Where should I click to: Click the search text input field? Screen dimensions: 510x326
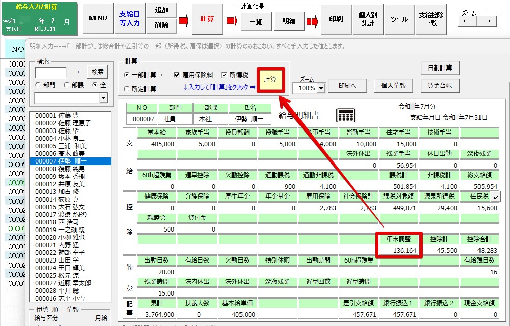point(50,72)
